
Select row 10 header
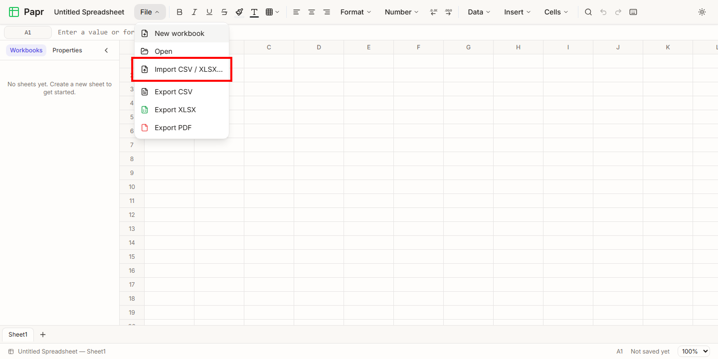tap(132, 187)
